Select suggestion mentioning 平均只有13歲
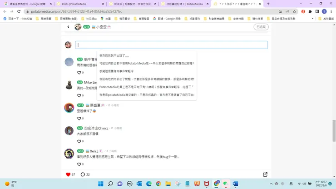Viewport: 336px width, 189px height. (147, 87)
